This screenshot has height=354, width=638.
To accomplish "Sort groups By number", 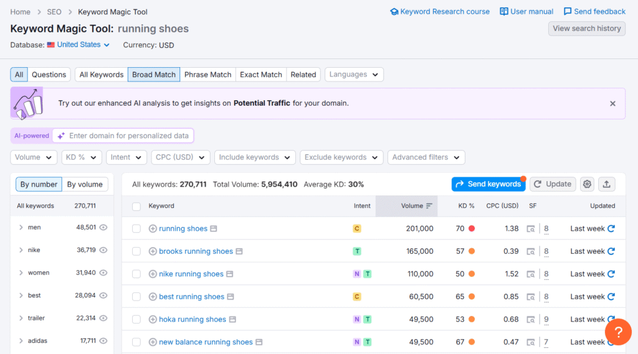I will click(39, 184).
